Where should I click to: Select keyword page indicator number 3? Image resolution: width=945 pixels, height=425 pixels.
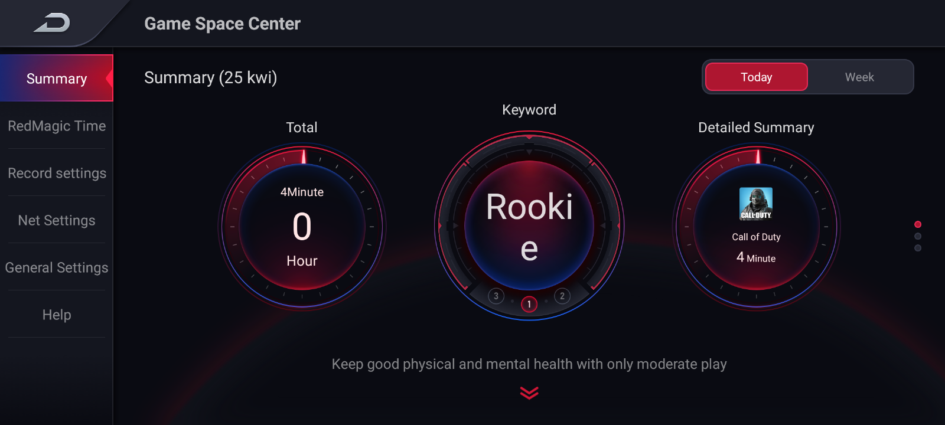[x=496, y=296]
